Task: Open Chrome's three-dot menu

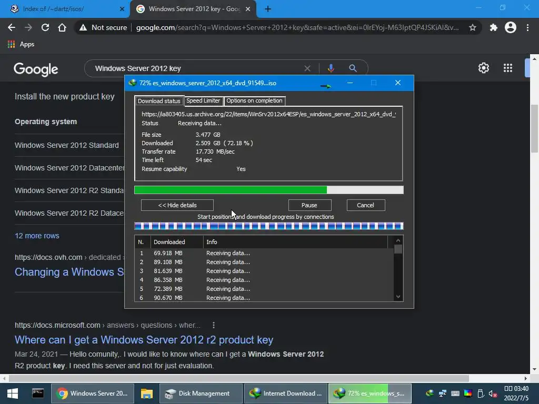Action: coord(527,27)
